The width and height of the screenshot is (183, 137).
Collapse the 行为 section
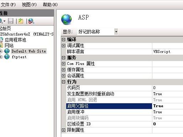[x=64, y=82]
